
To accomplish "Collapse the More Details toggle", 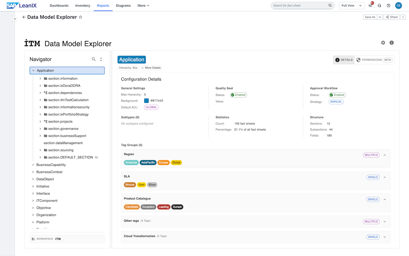I will pyautogui.click(x=151, y=68).
